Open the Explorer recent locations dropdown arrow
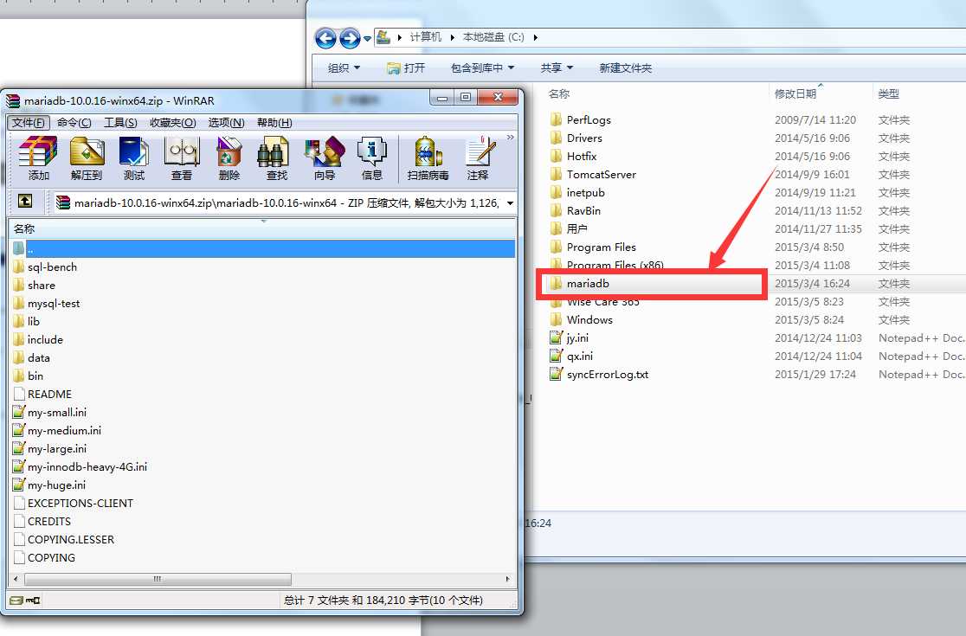This screenshot has width=966, height=636. pyautogui.click(x=368, y=39)
